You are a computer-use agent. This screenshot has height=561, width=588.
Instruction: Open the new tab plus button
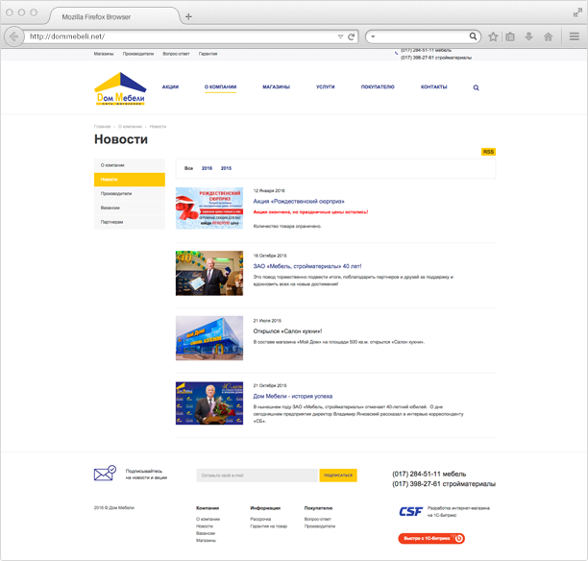(x=188, y=16)
